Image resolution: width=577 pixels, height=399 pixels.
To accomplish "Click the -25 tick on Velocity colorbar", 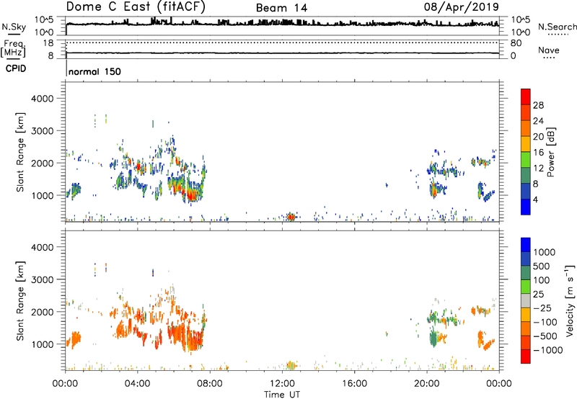I will pos(542,308).
